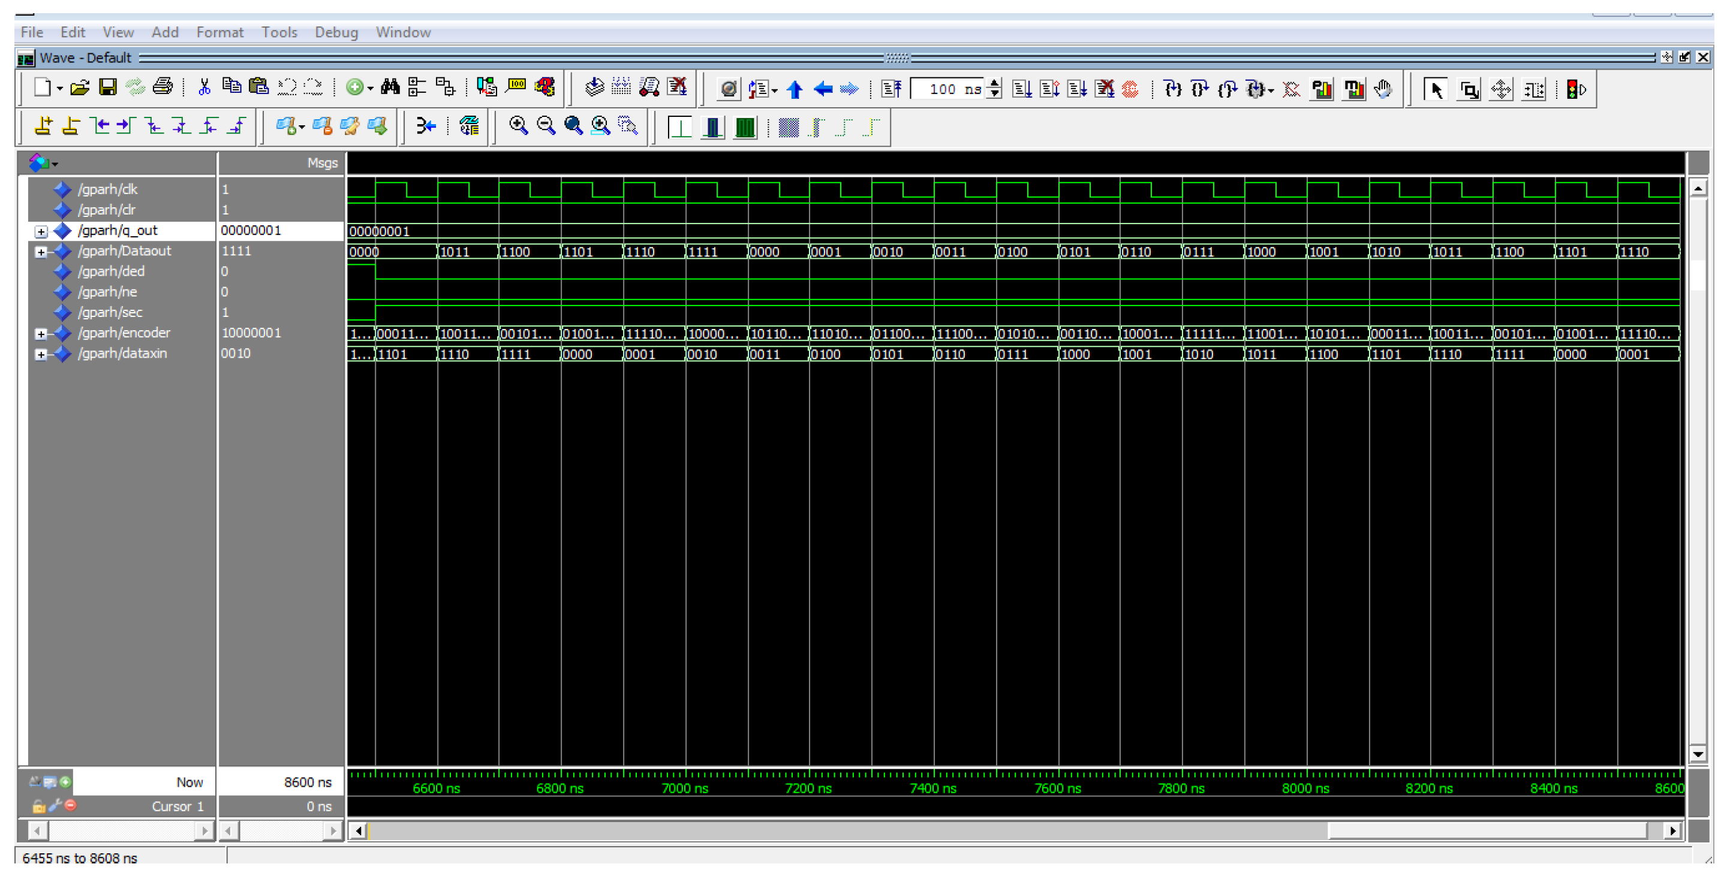Image resolution: width=1724 pixels, height=873 pixels.
Task: Open the New file dropdown arrow
Action: (x=59, y=88)
